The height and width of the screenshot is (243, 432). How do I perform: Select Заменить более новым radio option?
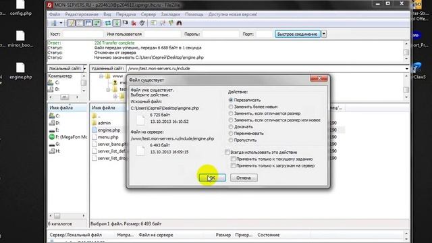pyautogui.click(x=253, y=107)
